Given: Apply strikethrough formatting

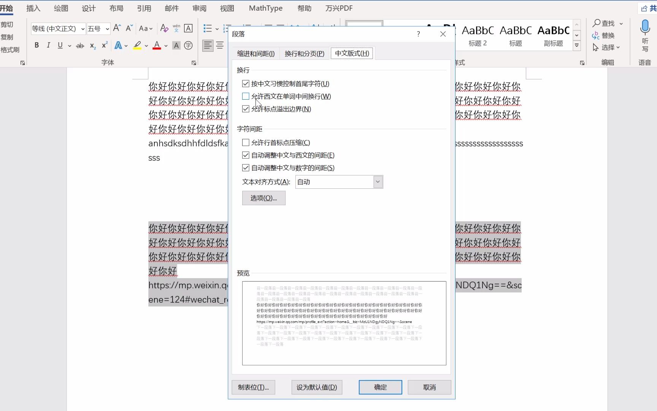Looking at the screenshot, I should [80, 46].
